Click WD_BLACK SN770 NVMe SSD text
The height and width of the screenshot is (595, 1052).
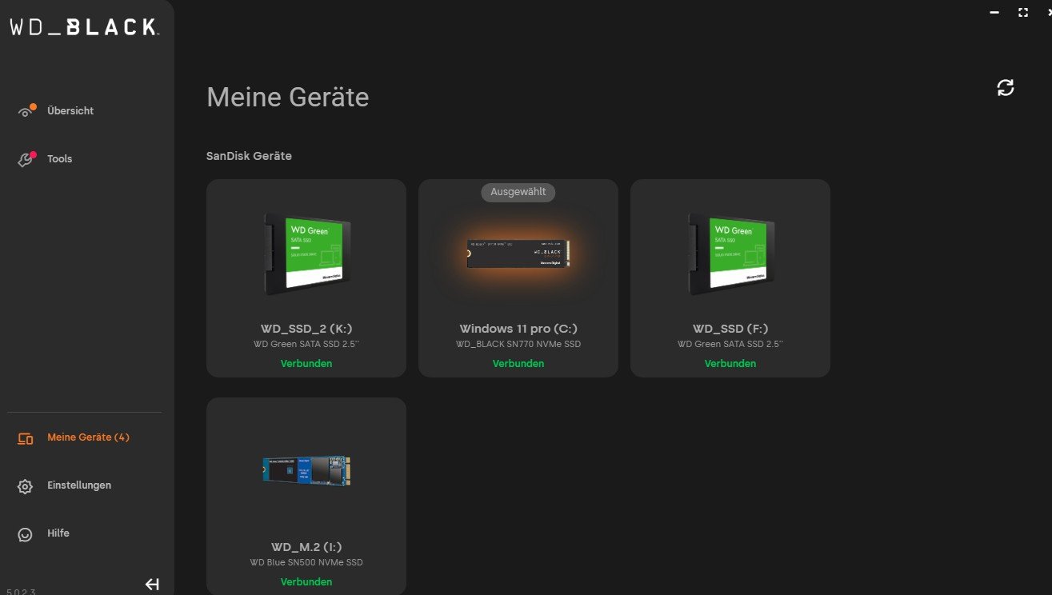pos(518,345)
